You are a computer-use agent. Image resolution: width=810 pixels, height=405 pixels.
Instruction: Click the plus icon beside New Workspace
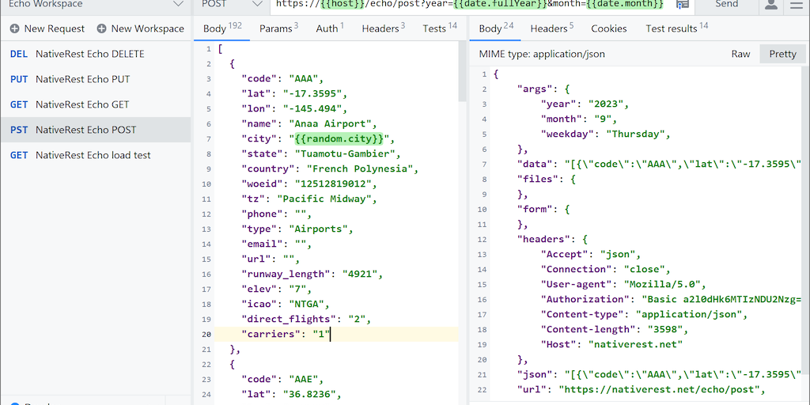[x=101, y=28]
